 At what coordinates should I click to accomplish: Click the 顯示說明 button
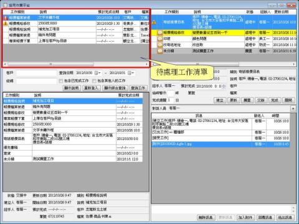(72, 88)
